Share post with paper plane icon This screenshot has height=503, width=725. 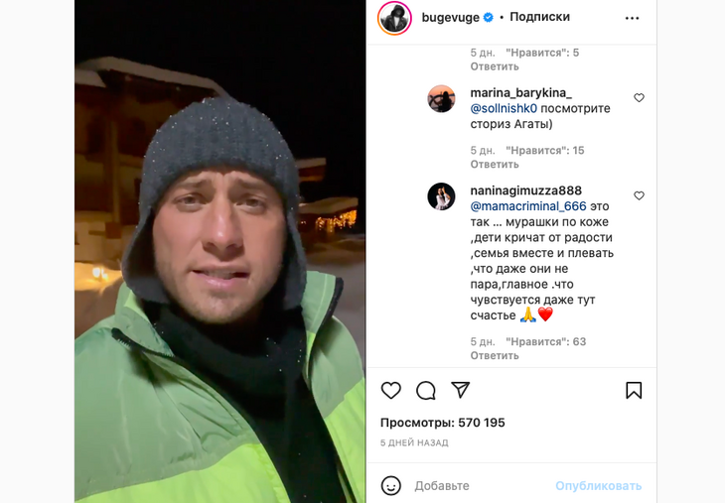click(461, 390)
